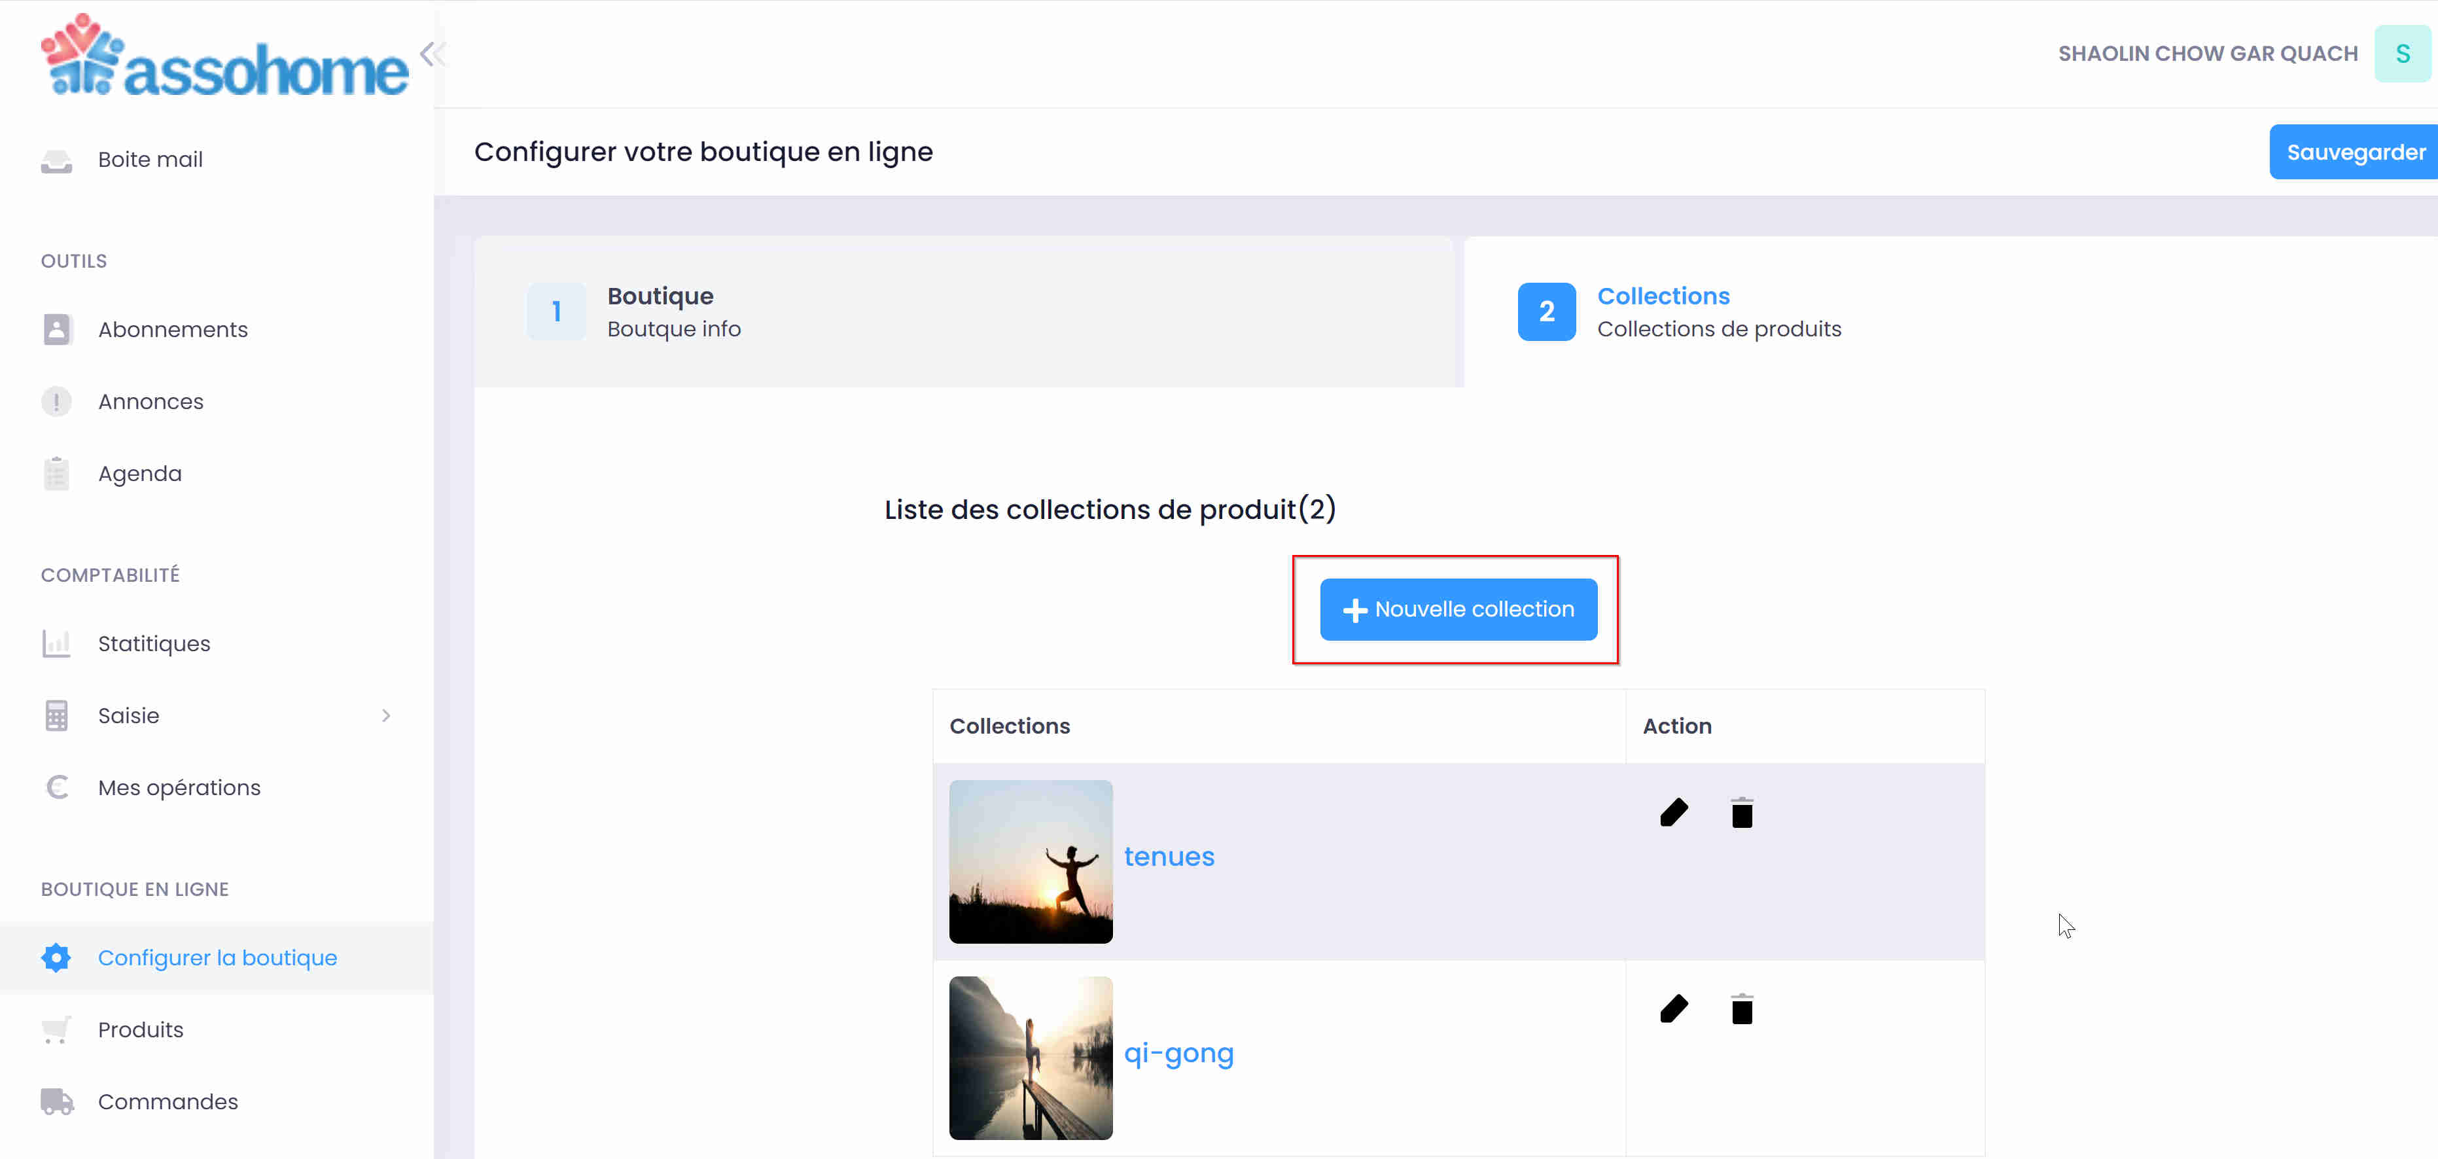The image size is (2438, 1159).
Task: Open the user avatar S menu
Action: coord(2401,54)
